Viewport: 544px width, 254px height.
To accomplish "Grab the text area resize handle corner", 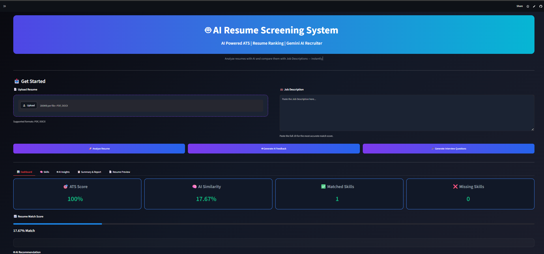I will click(x=532, y=129).
